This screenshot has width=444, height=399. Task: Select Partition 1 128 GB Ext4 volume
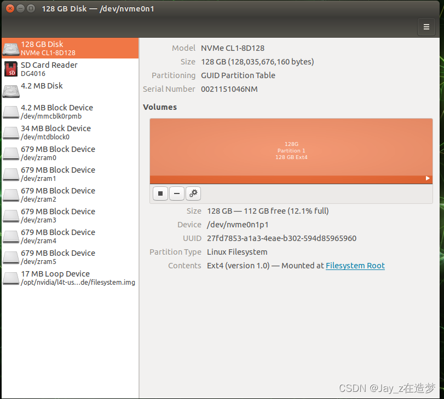click(291, 151)
